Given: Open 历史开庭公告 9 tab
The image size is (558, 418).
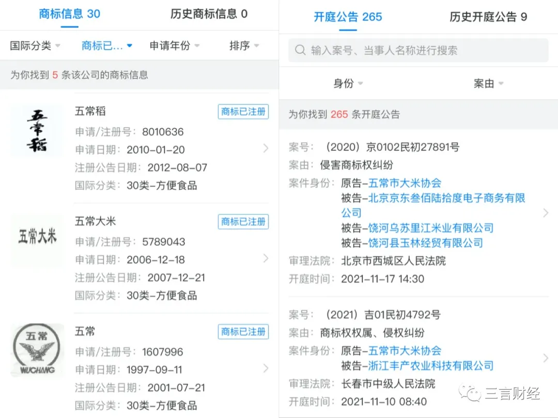Looking at the screenshot, I should point(488,17).
